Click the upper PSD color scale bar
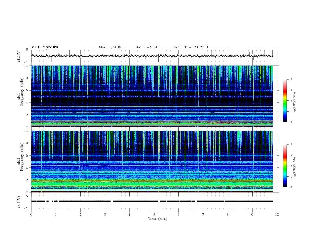 285,101
